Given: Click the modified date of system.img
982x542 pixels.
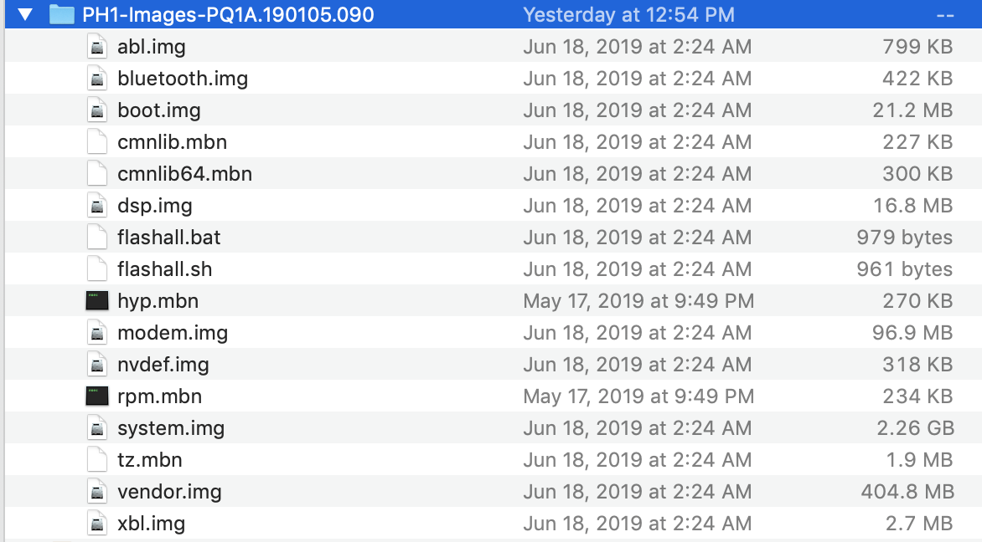Looking at the screenshot, I should click(638, 428).
